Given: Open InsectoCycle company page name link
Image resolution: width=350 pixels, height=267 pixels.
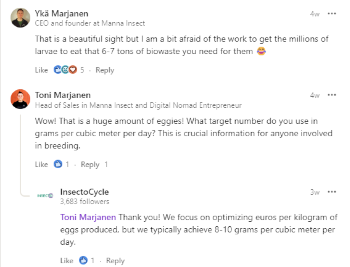Looking at the screenshot, I should point(84,192).
